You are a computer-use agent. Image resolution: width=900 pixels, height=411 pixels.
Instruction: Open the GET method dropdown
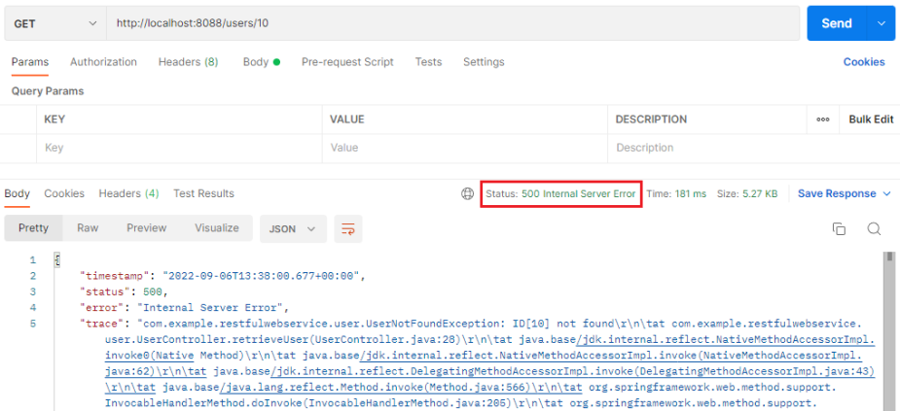[55, 23]
